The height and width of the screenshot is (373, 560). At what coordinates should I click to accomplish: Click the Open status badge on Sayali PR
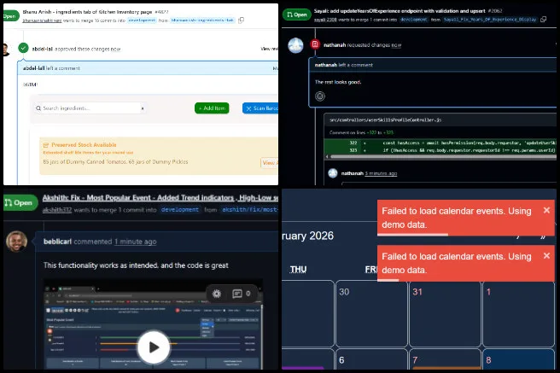(x=297, y=15)
